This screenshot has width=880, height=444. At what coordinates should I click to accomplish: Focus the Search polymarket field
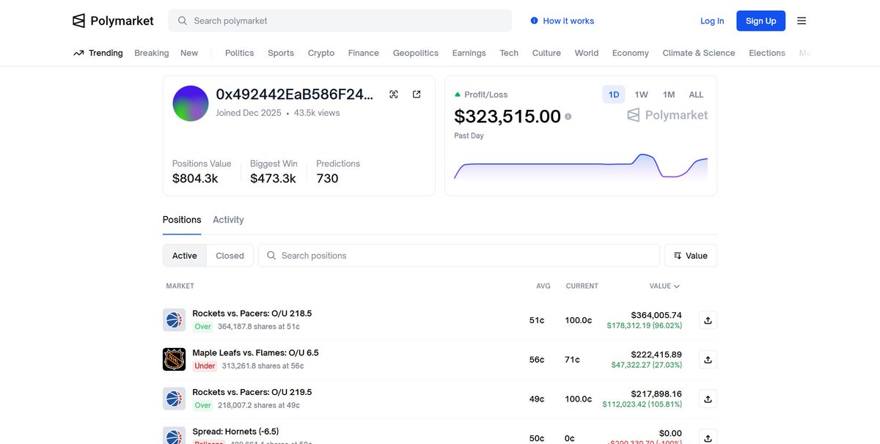click(x=340, y=21)
